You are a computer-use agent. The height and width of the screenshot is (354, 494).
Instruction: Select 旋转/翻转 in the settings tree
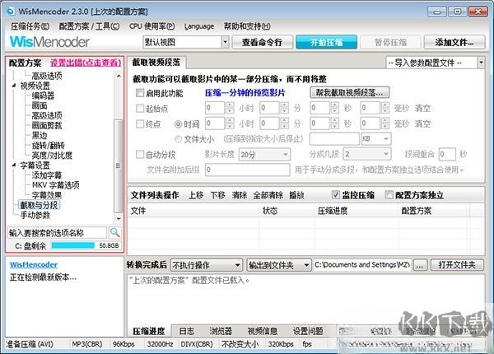[49, 145]
